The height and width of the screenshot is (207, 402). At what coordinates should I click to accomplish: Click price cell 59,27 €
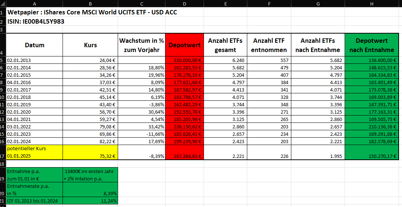pos(90,119)
